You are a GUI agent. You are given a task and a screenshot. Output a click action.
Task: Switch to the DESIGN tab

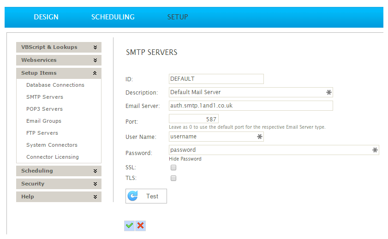(x=46, y=17)
